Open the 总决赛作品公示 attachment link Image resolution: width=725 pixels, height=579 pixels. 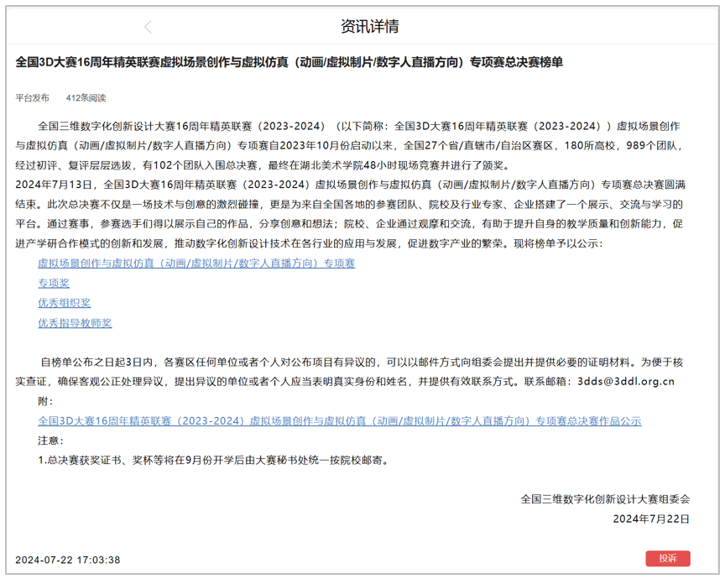[339, 421]
